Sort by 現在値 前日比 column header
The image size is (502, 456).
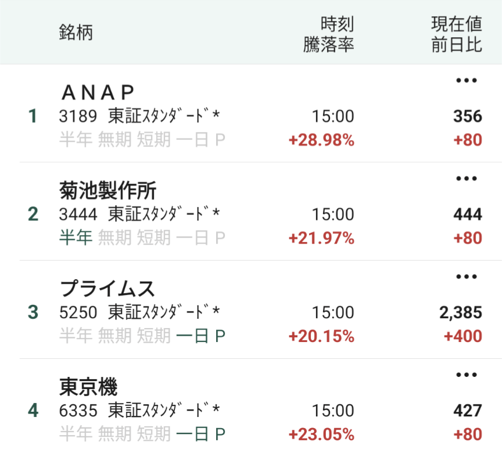point(457,34)
